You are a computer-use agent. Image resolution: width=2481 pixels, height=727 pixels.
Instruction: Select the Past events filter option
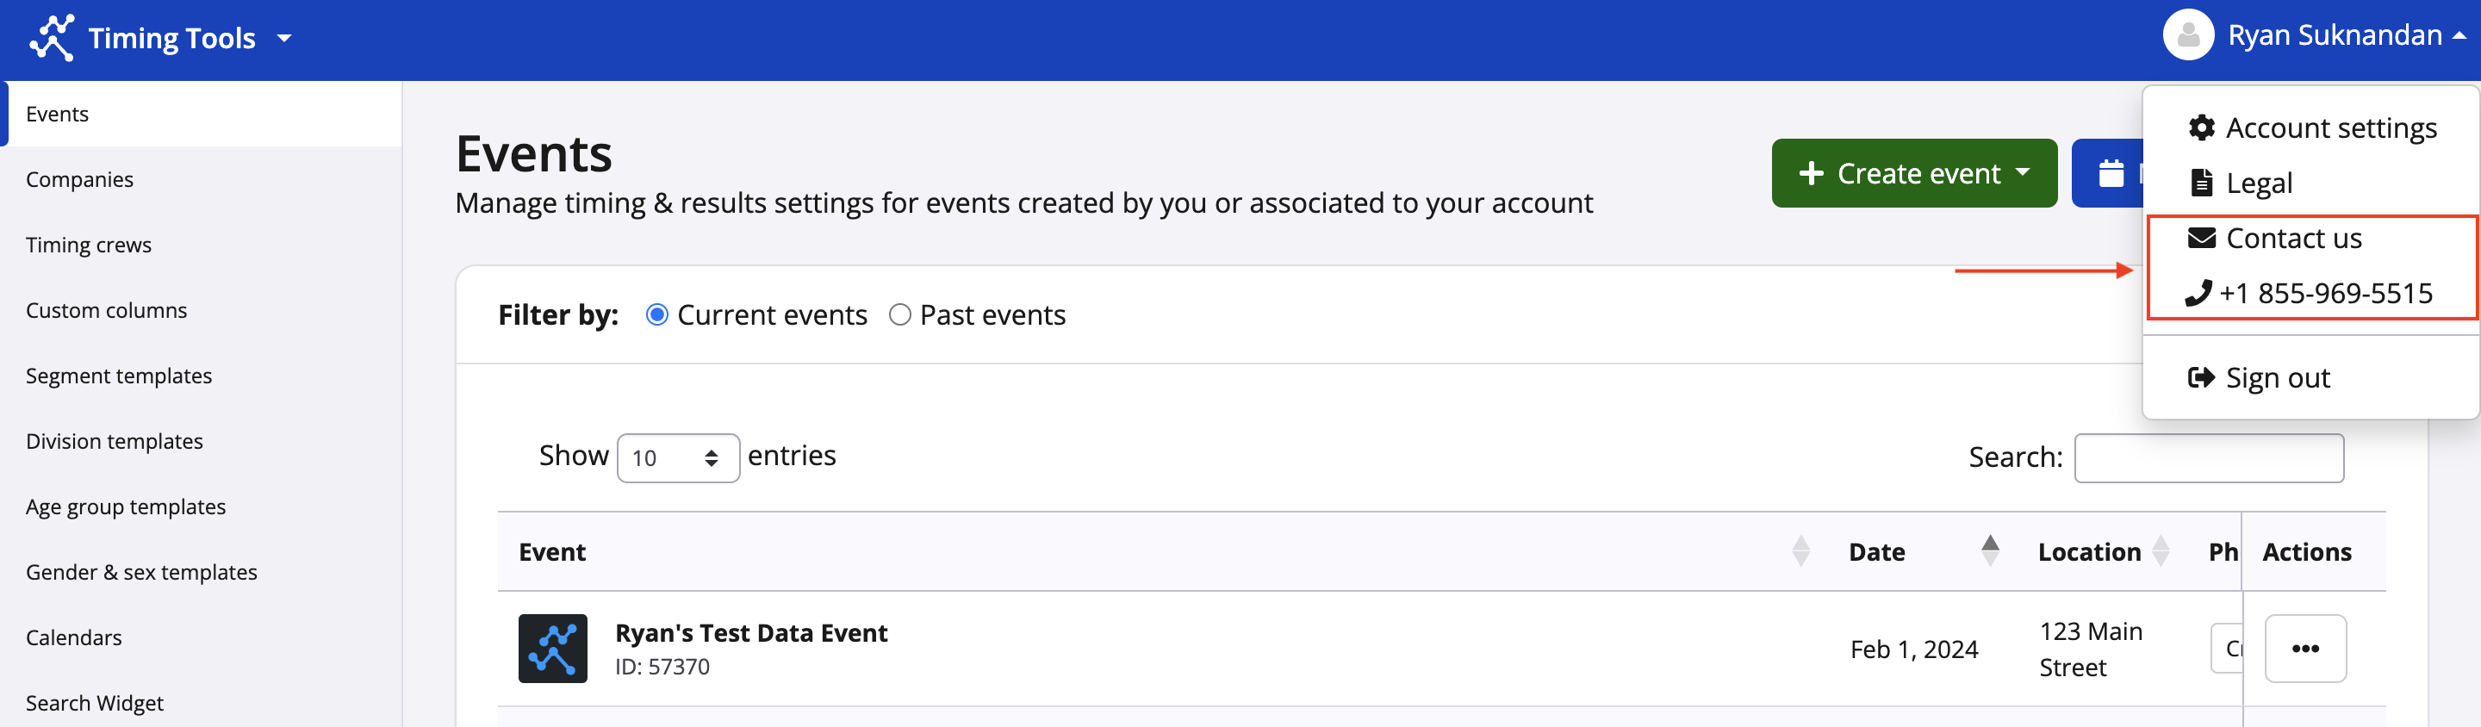coord(899,316)
